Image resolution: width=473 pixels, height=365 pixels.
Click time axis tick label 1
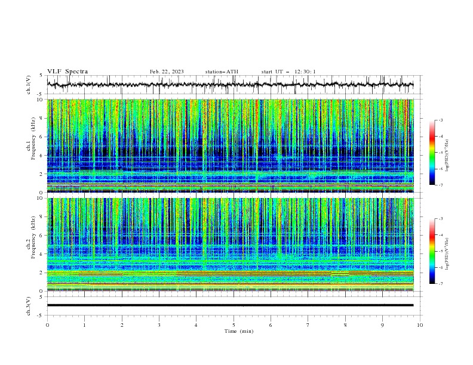tap(84, 325)
